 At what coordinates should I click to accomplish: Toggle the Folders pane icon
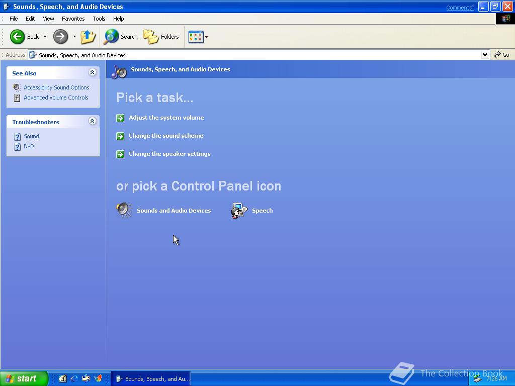pos(151,36)
